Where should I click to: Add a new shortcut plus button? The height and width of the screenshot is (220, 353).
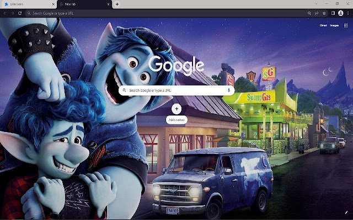[176, 109]
